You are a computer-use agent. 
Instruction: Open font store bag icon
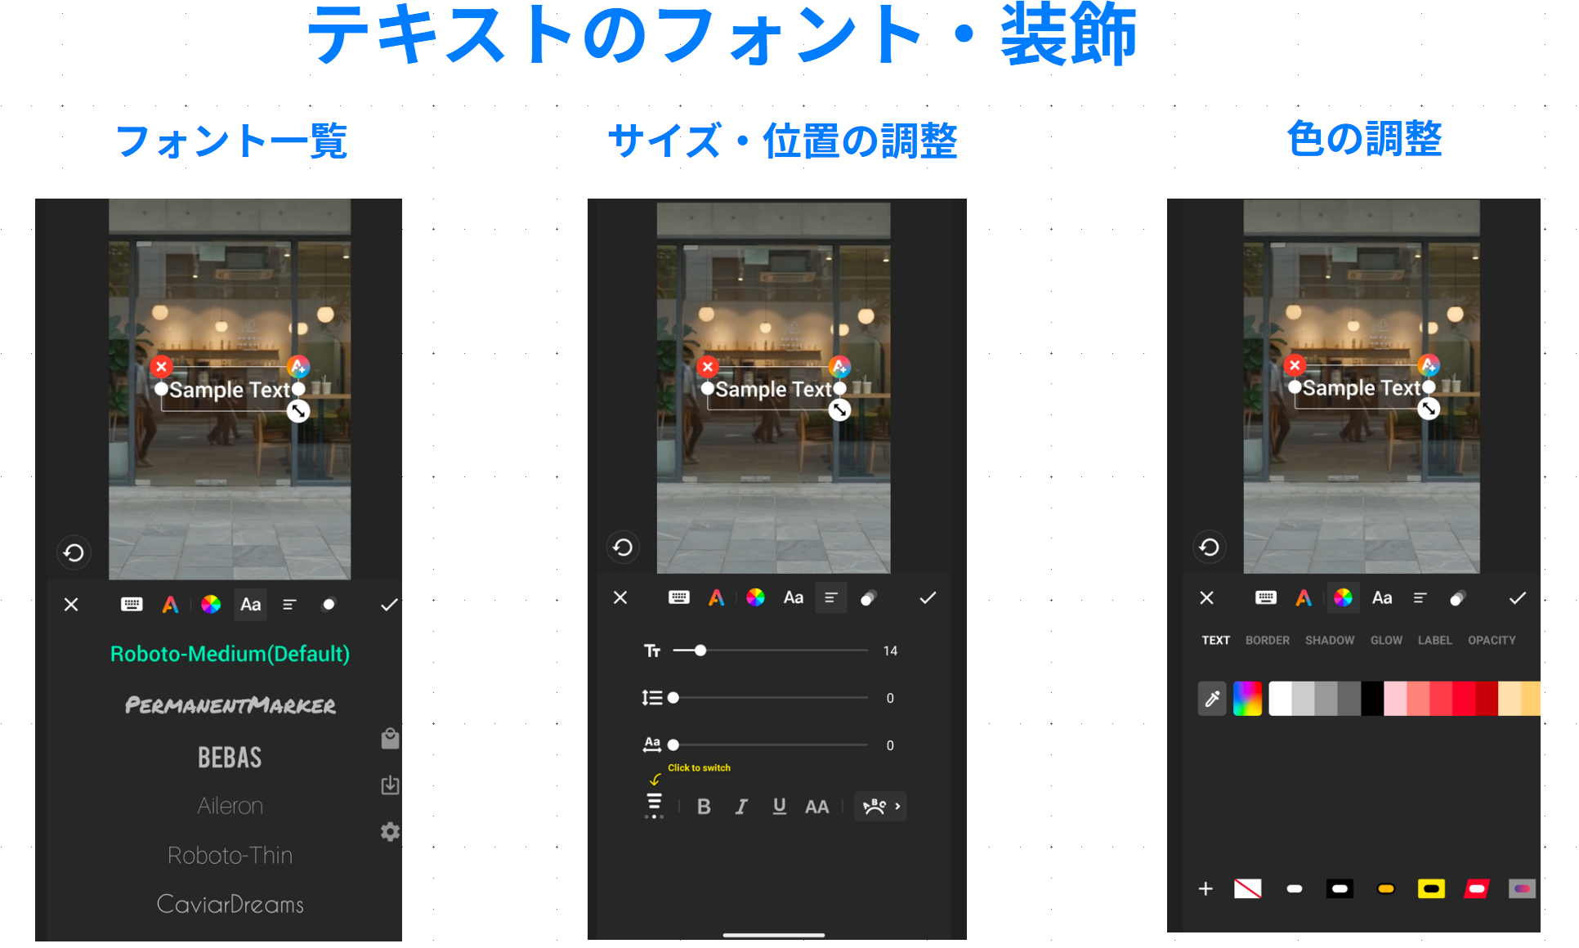point(390,739)
